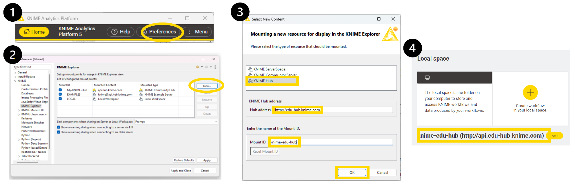Click the api.hub.knime.com hub icon
Viewport: 575px width, 185px height.
coord(94,90)
